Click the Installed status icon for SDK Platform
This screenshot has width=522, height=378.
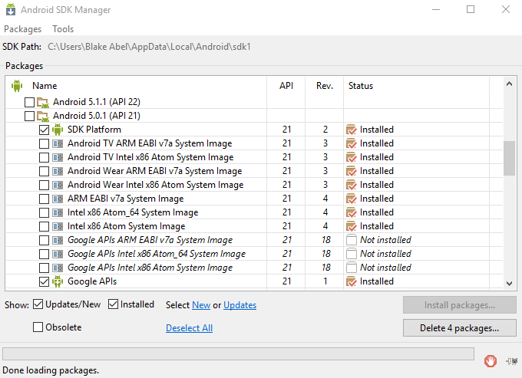[352, 130]
